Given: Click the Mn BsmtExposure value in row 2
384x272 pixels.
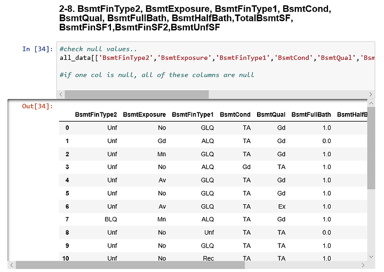Looking at the screenshot, I should point(162,154).
